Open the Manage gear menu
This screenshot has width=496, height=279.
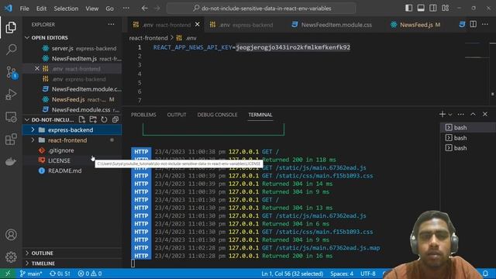click(11, 257)
